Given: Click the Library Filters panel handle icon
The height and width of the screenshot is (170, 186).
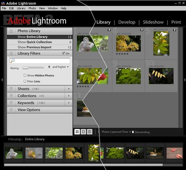Looking at the screenshot, I should click(x=11, y=53).
